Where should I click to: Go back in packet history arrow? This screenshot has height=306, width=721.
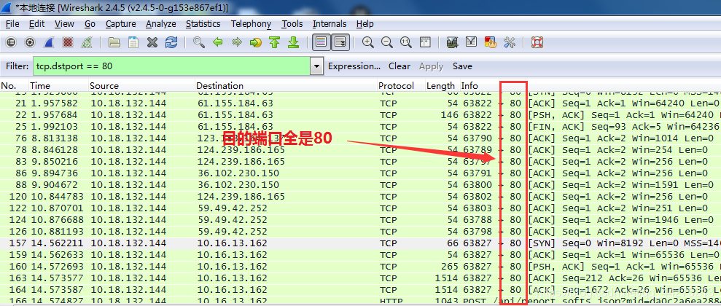coord(218,43)
